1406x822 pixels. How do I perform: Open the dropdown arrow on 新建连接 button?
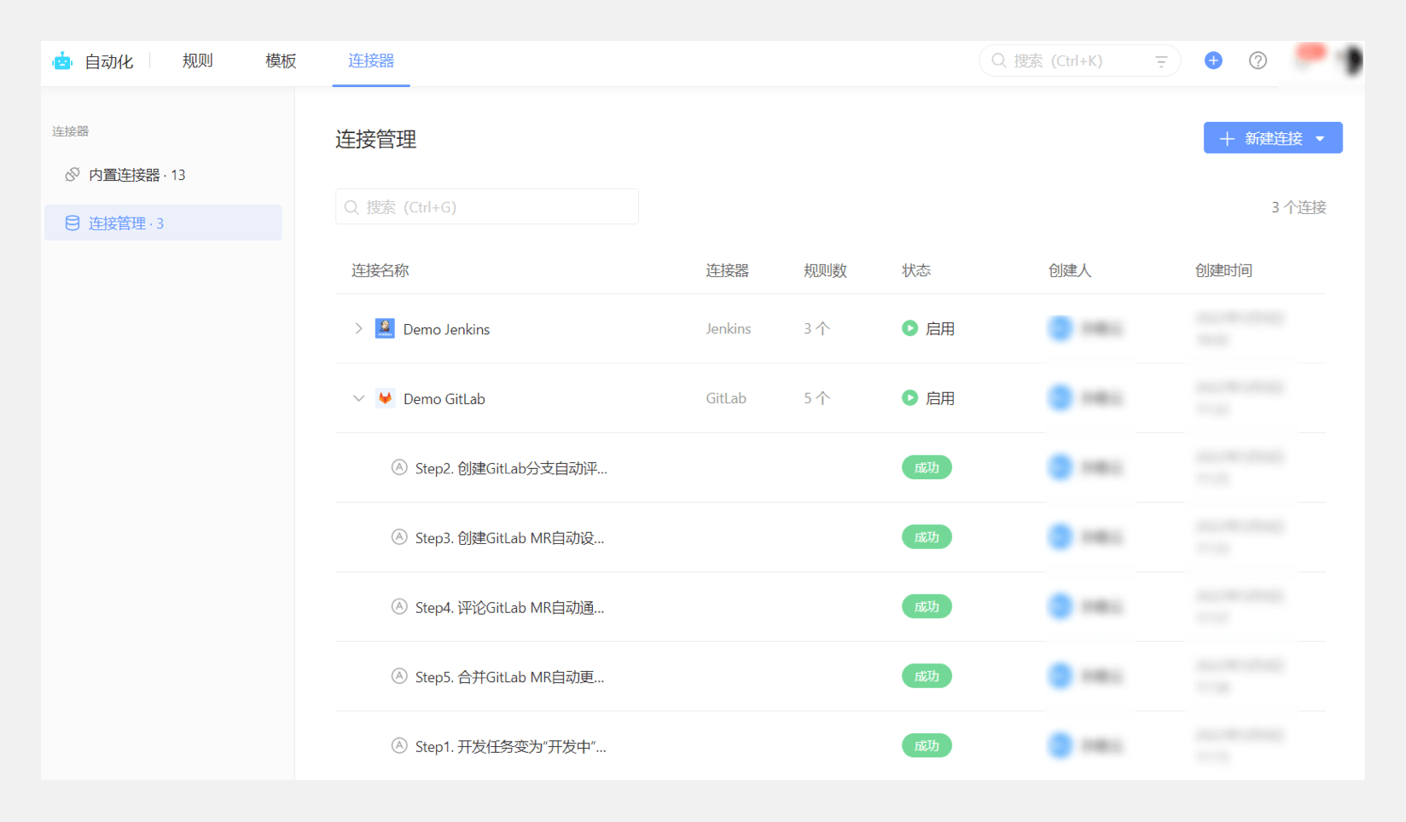1321,139
